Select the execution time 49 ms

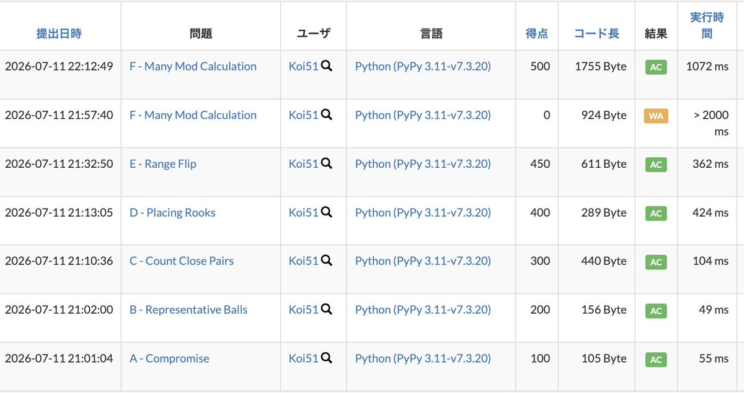coord(714,309)
